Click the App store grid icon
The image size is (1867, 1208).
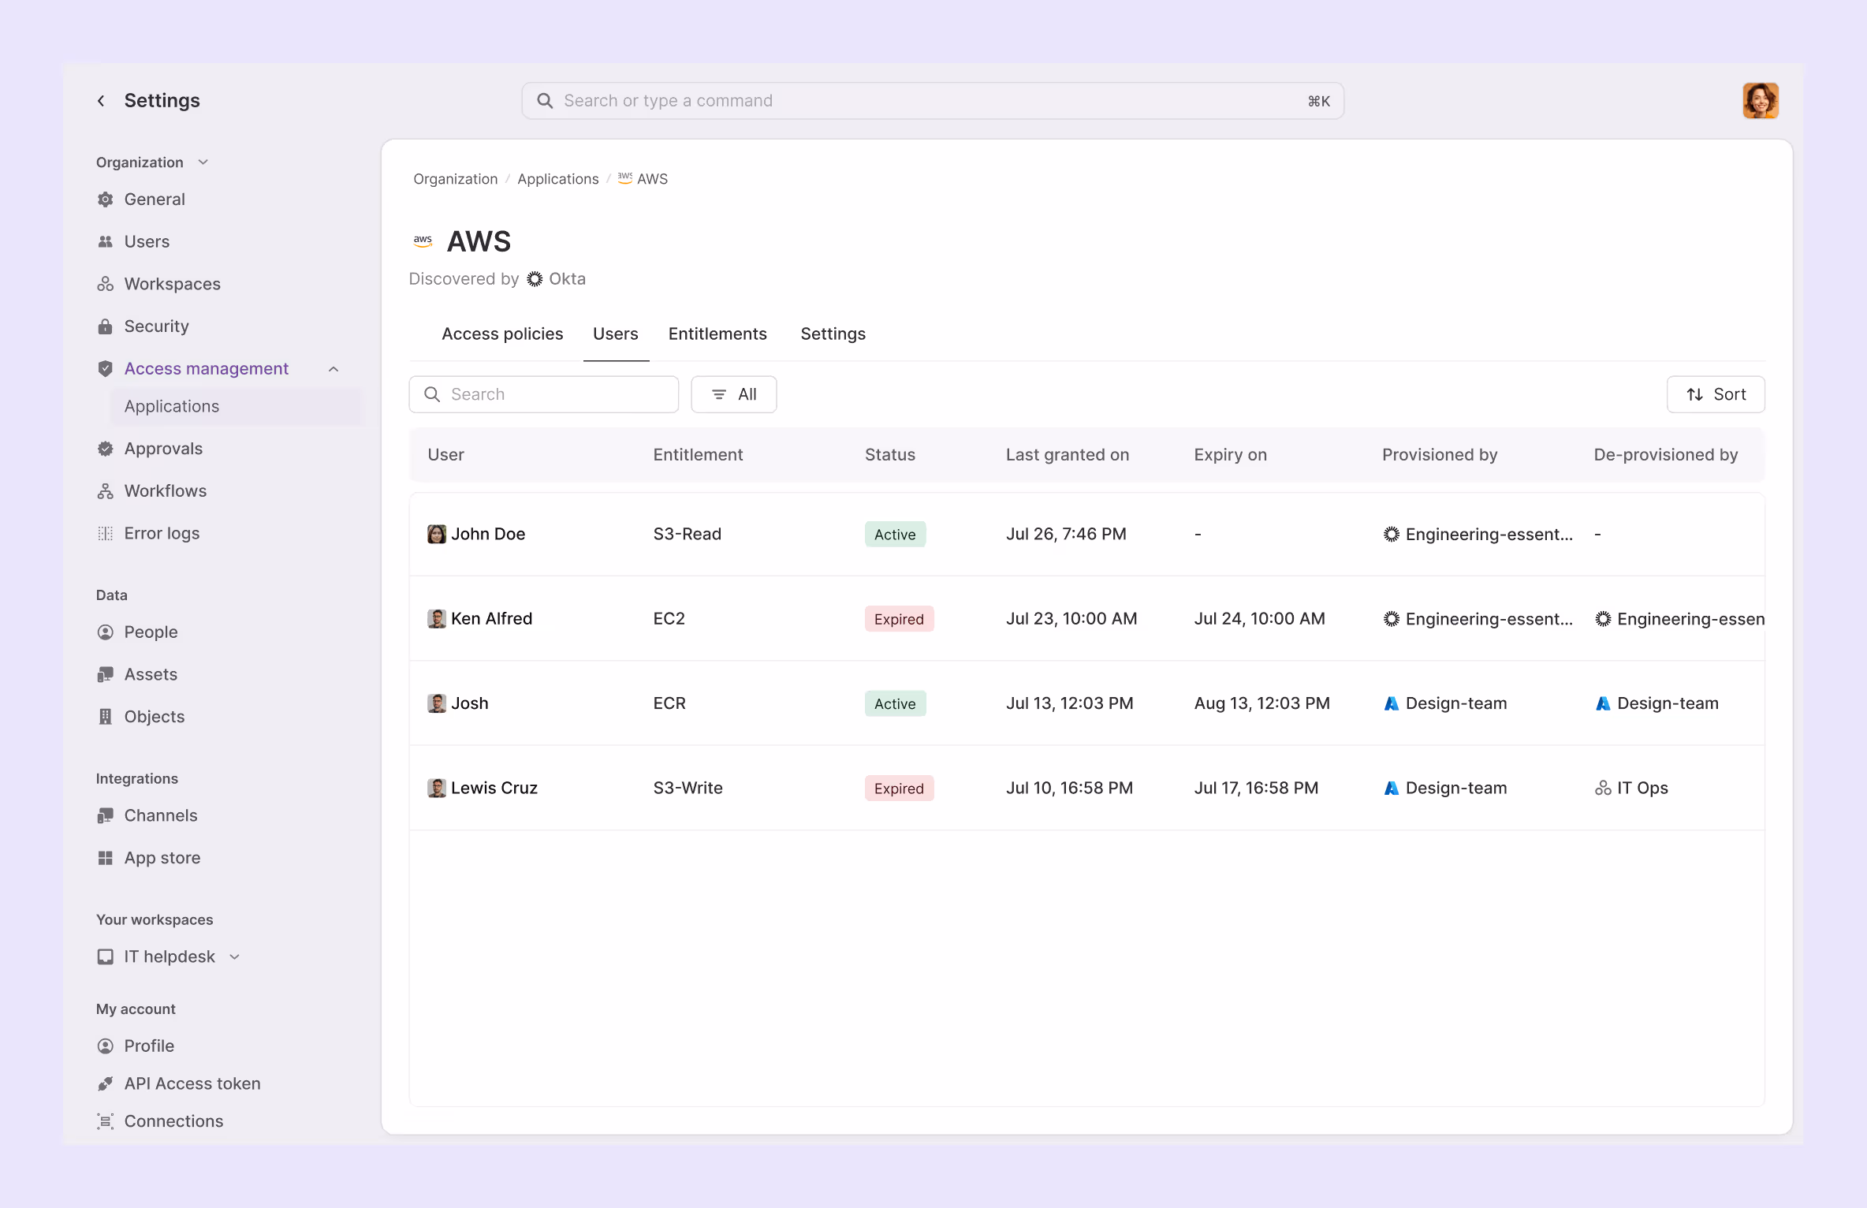(x=106, y=857)
